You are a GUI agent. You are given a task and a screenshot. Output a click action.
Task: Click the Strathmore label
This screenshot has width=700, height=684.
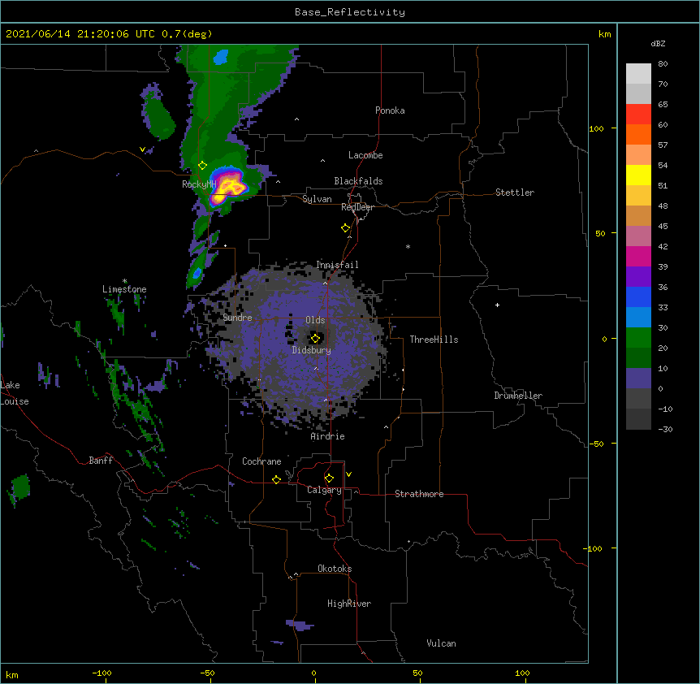pyautogui.click(x=419, y=494)
